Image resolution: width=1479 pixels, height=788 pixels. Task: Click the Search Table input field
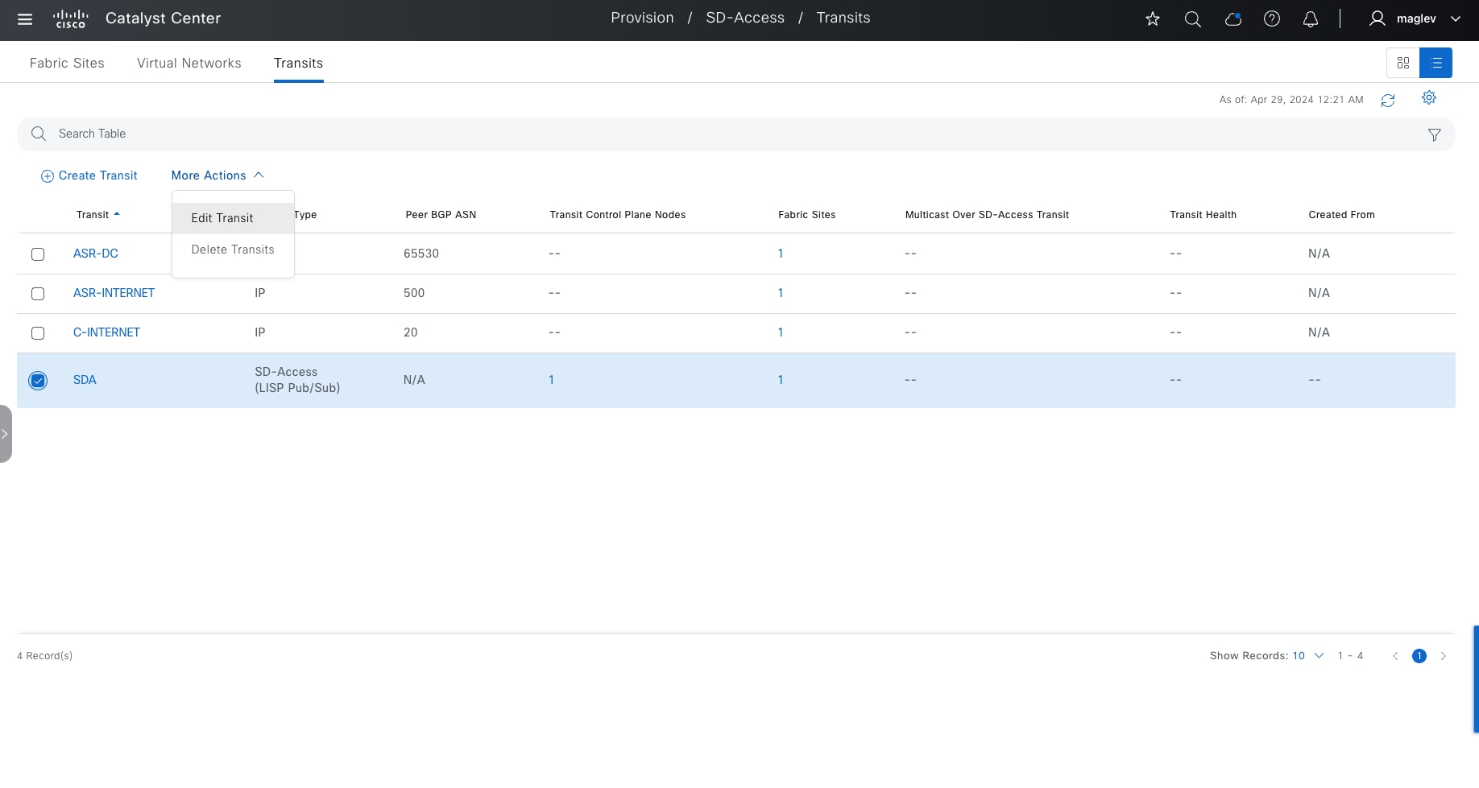(736, 134)
